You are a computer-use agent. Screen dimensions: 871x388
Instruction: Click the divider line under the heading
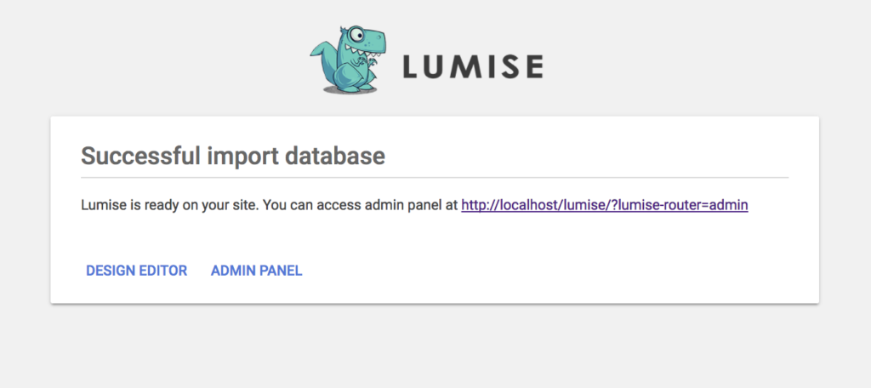coord(435,177)
